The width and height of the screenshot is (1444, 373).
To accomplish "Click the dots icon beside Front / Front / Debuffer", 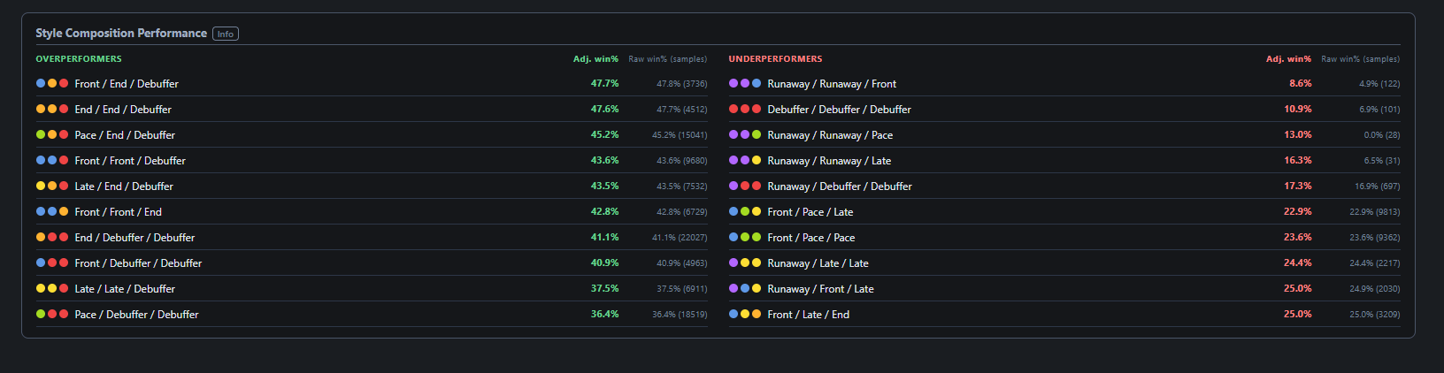I will [x=52, y=161].
